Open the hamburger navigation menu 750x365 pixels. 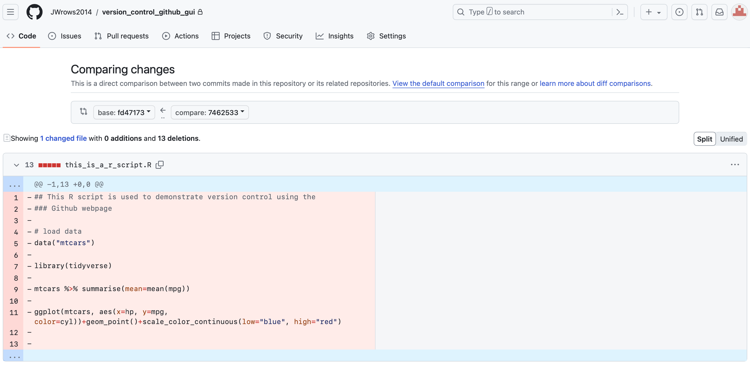pos(11,12)
